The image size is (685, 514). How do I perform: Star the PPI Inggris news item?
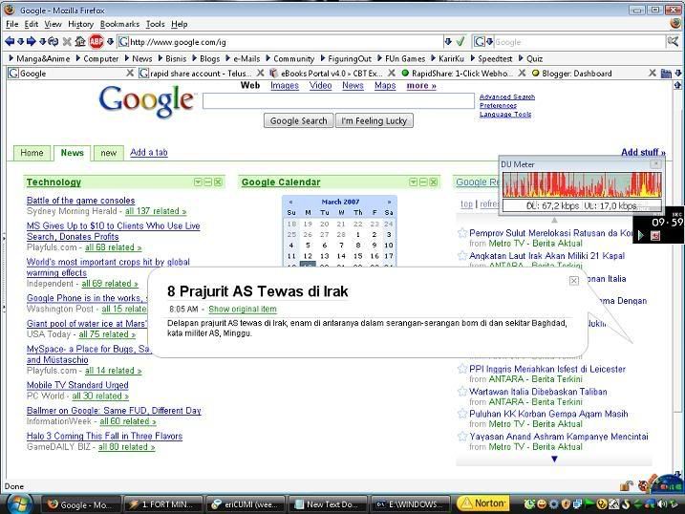point(462,368)
